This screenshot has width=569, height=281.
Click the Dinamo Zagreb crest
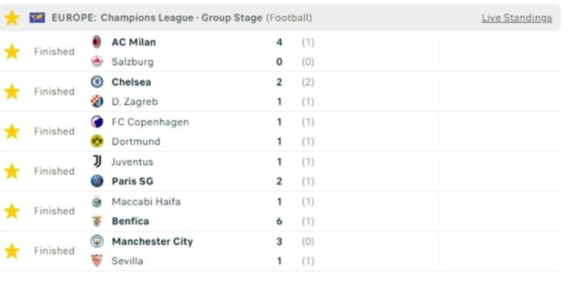[x=97, y=102]
